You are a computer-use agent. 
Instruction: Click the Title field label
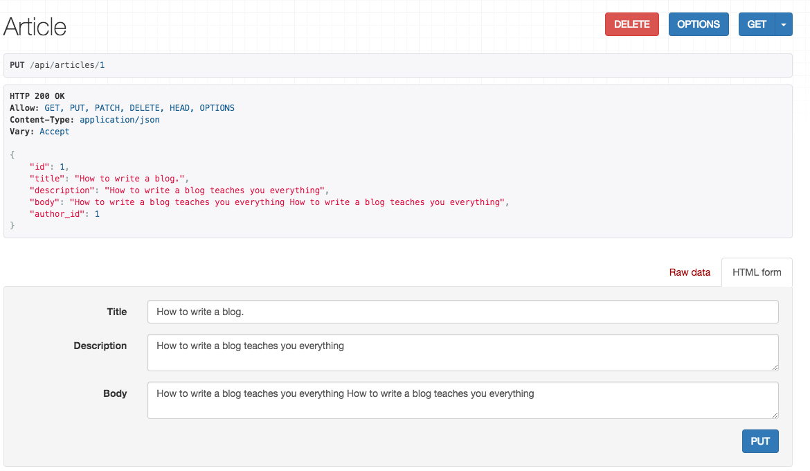[117, 312]
